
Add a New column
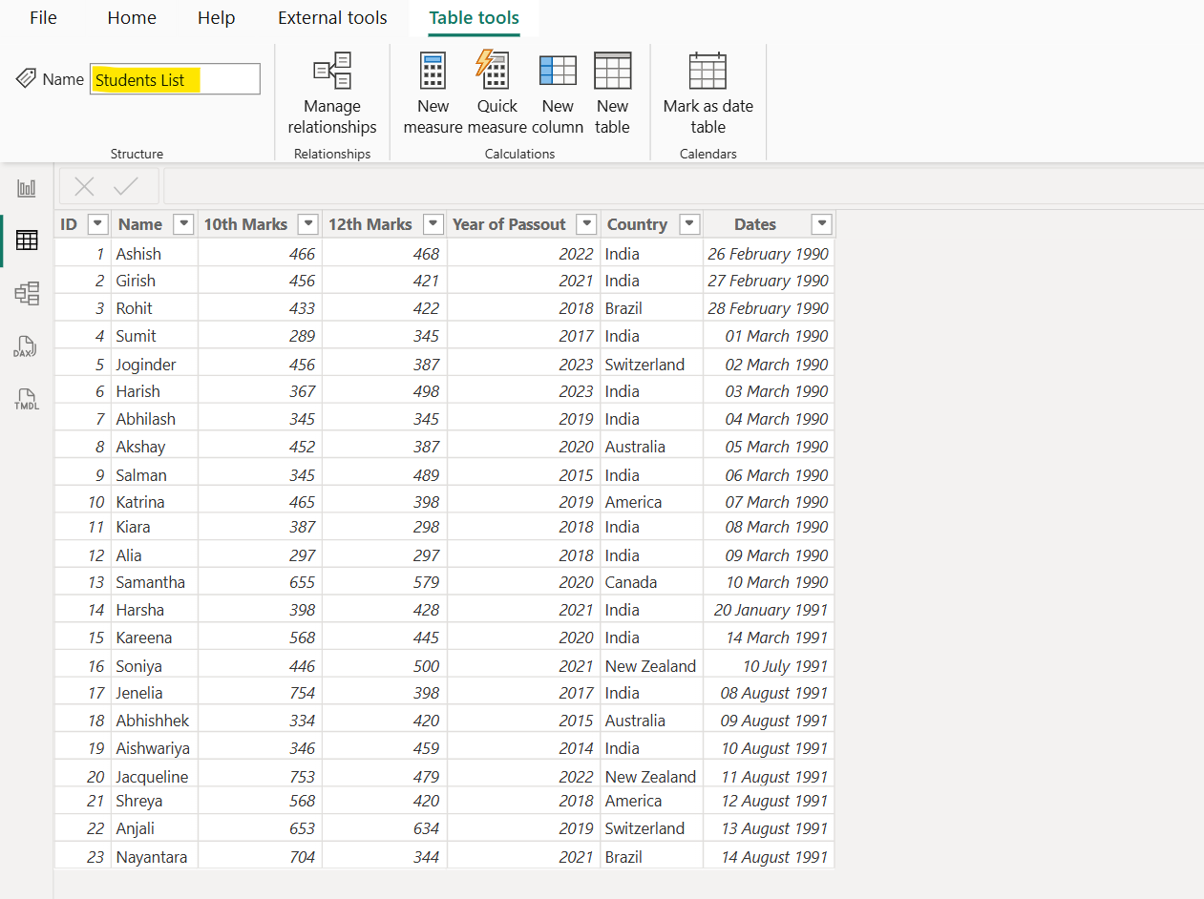[x=557, y=86]
